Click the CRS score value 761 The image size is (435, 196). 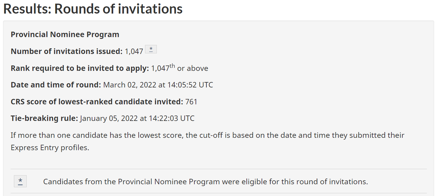tap(191, 102)
